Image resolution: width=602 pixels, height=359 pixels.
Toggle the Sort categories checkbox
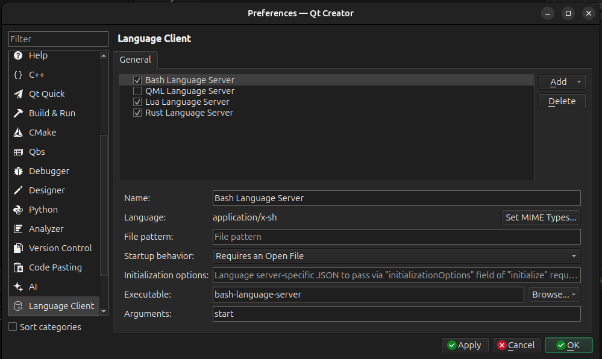tap(13, 327)
